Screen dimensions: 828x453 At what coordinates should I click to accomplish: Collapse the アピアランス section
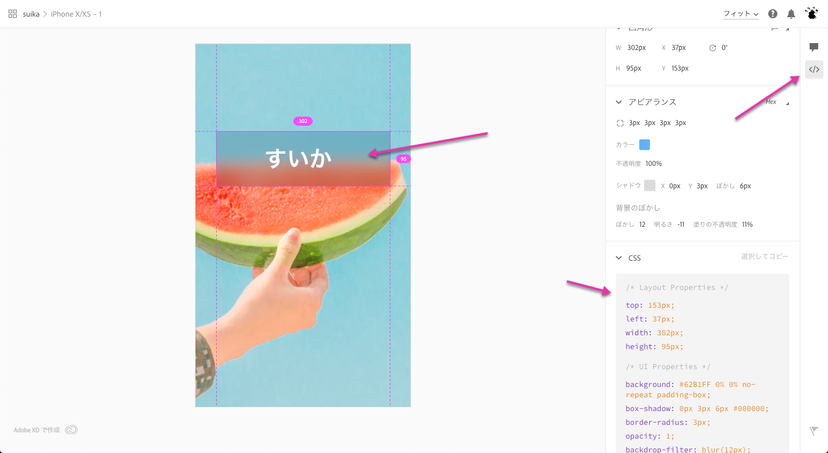coord(619,102)
